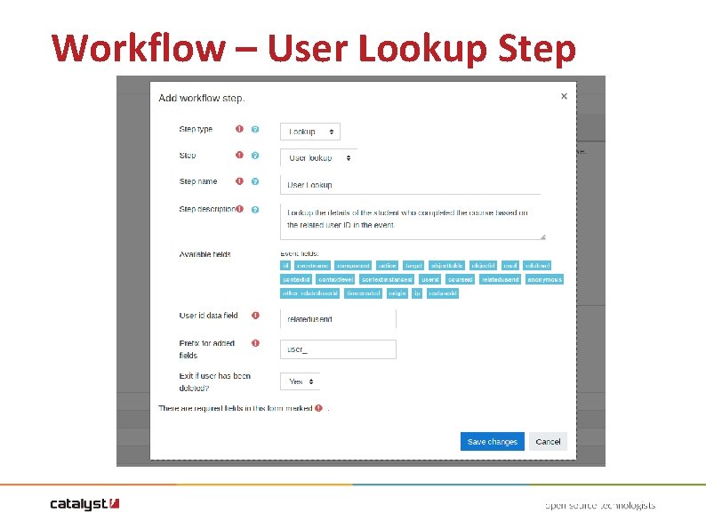This screenshot has width=706, height=529.
Task: Click the Step name input field
Action: 410,185
